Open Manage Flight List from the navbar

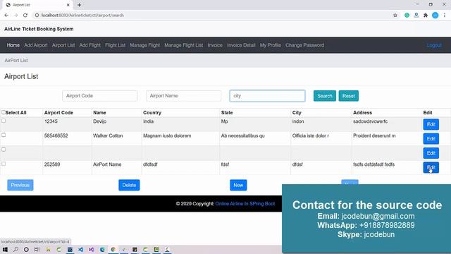pyautogui.click(x=183, y=45)
